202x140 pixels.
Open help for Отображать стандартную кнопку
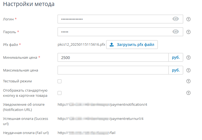click(x=188, y=93)
